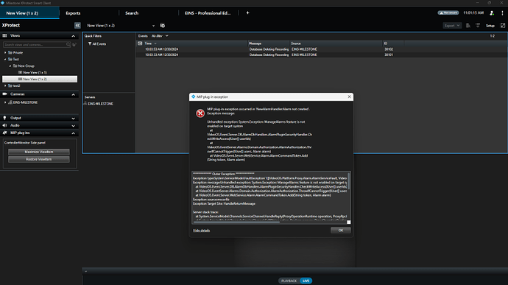Image resolution: width=508 pixels, height=285 pixels.
Task: Expand the Output section
Action: click(73, 119)
